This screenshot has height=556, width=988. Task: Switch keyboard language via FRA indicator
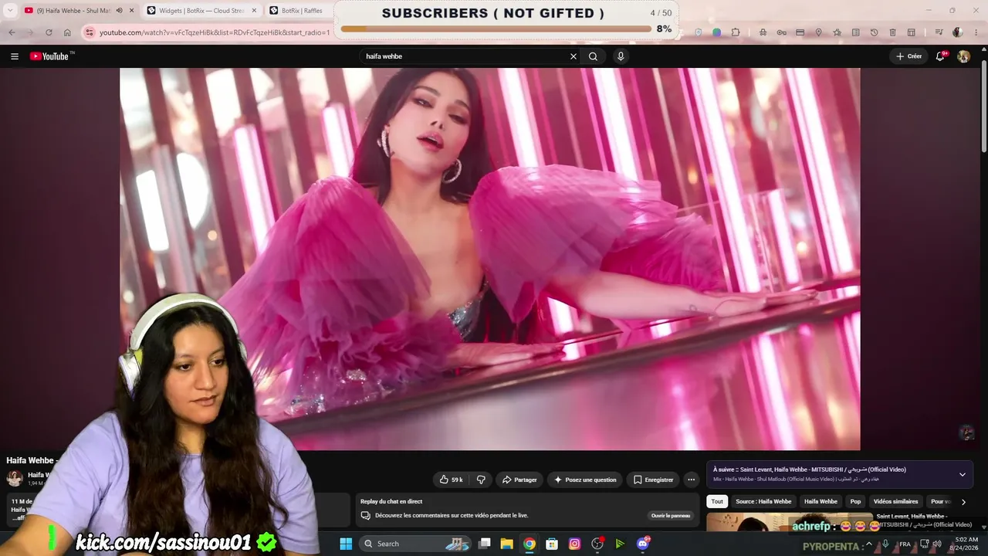click(905, 544)
